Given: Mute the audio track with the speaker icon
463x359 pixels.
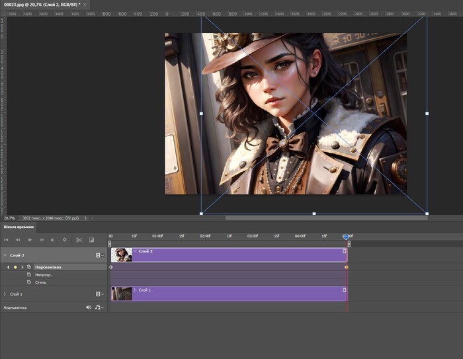Looking at the screenshot, I should pyautogui.click(x=88, y=307).
